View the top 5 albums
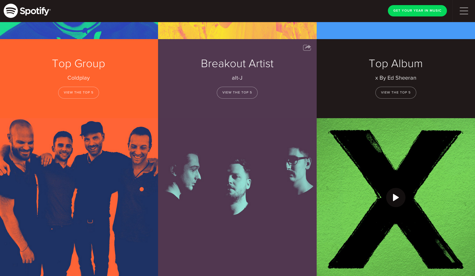475x276 pixels. click(396, 93)
